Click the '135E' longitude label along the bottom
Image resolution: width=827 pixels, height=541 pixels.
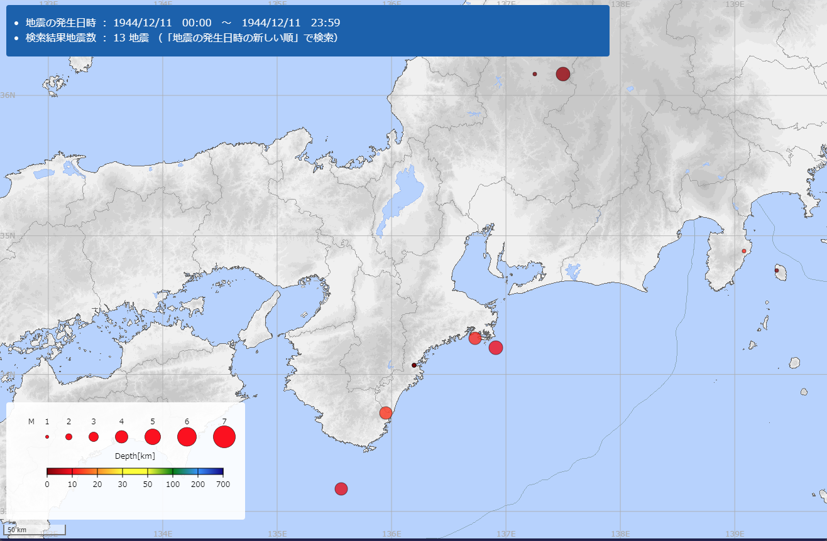coord(277,534)
